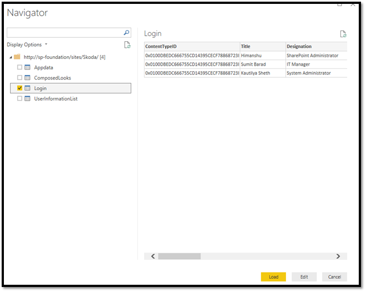Click the horizontal scrollbar left arrow
Viewport: 366px width, 292px height.
153,256
